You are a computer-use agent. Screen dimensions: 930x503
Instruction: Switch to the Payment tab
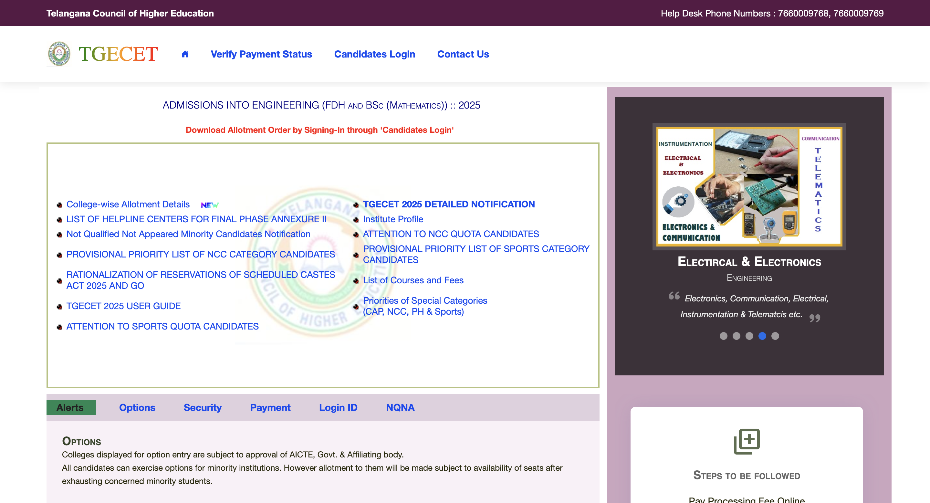(270, 407)
